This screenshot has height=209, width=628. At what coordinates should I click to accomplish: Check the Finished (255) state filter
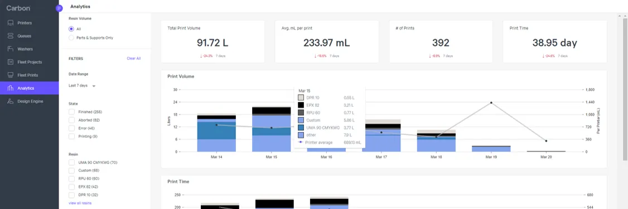click(72, 112)
